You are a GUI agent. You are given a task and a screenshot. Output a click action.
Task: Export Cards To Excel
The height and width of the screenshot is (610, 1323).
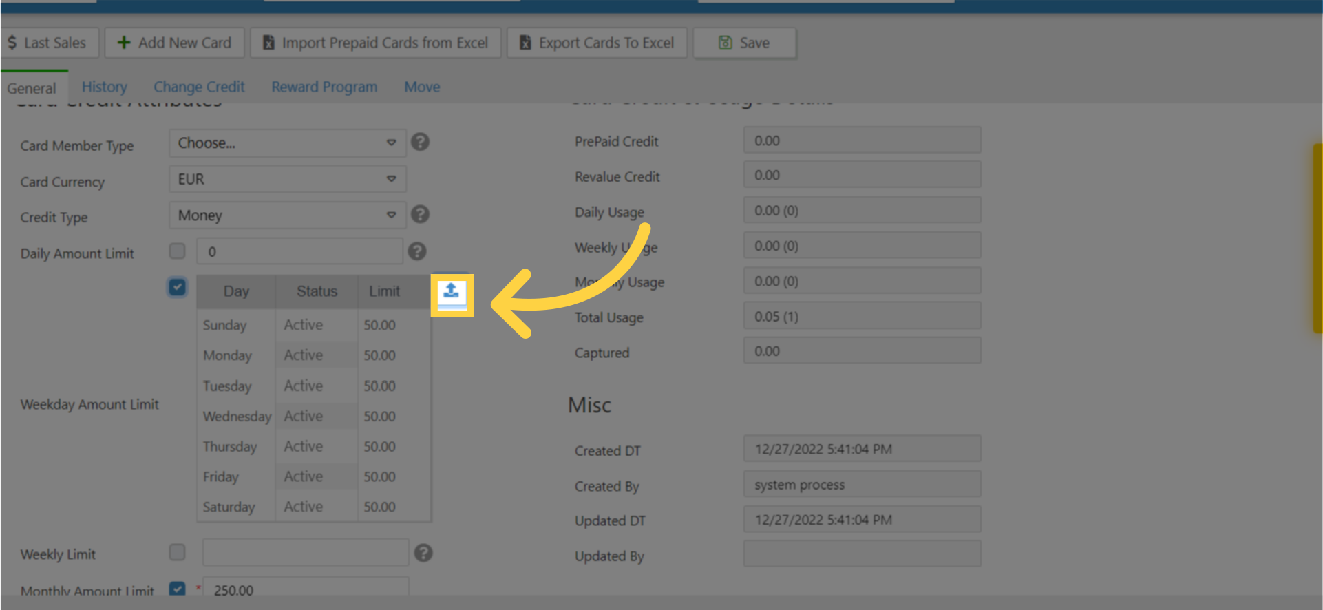(597, 43)
